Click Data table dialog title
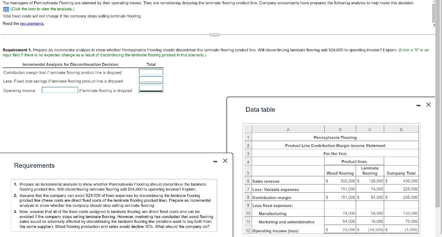Image resolution: width=442 pixels, height=237 pixels. click(260, 110)
